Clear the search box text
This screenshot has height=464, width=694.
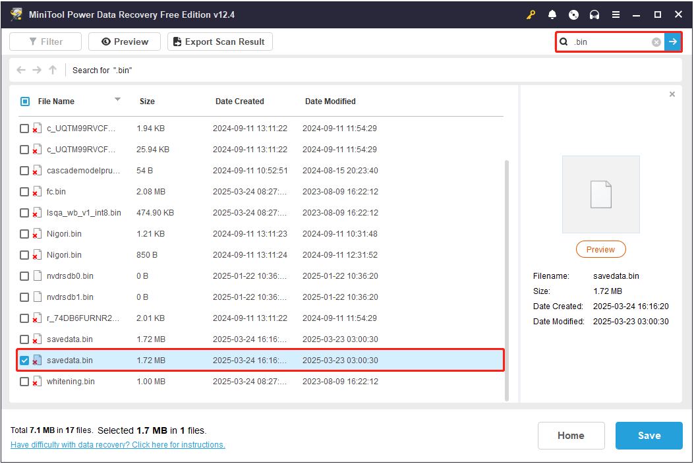coord(656,42)
